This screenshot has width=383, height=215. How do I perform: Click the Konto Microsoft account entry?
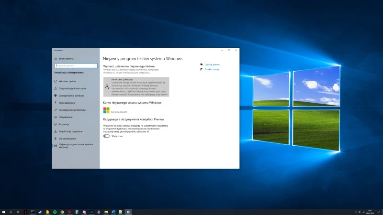click(x=115, y=110)
